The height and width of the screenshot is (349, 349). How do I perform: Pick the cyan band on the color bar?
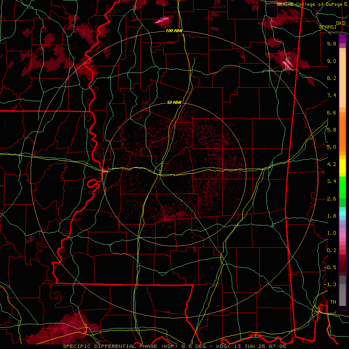point(342,213)
